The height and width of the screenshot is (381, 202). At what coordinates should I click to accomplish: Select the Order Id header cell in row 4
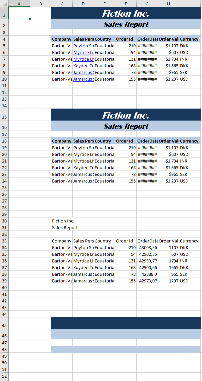click(126, 39)
